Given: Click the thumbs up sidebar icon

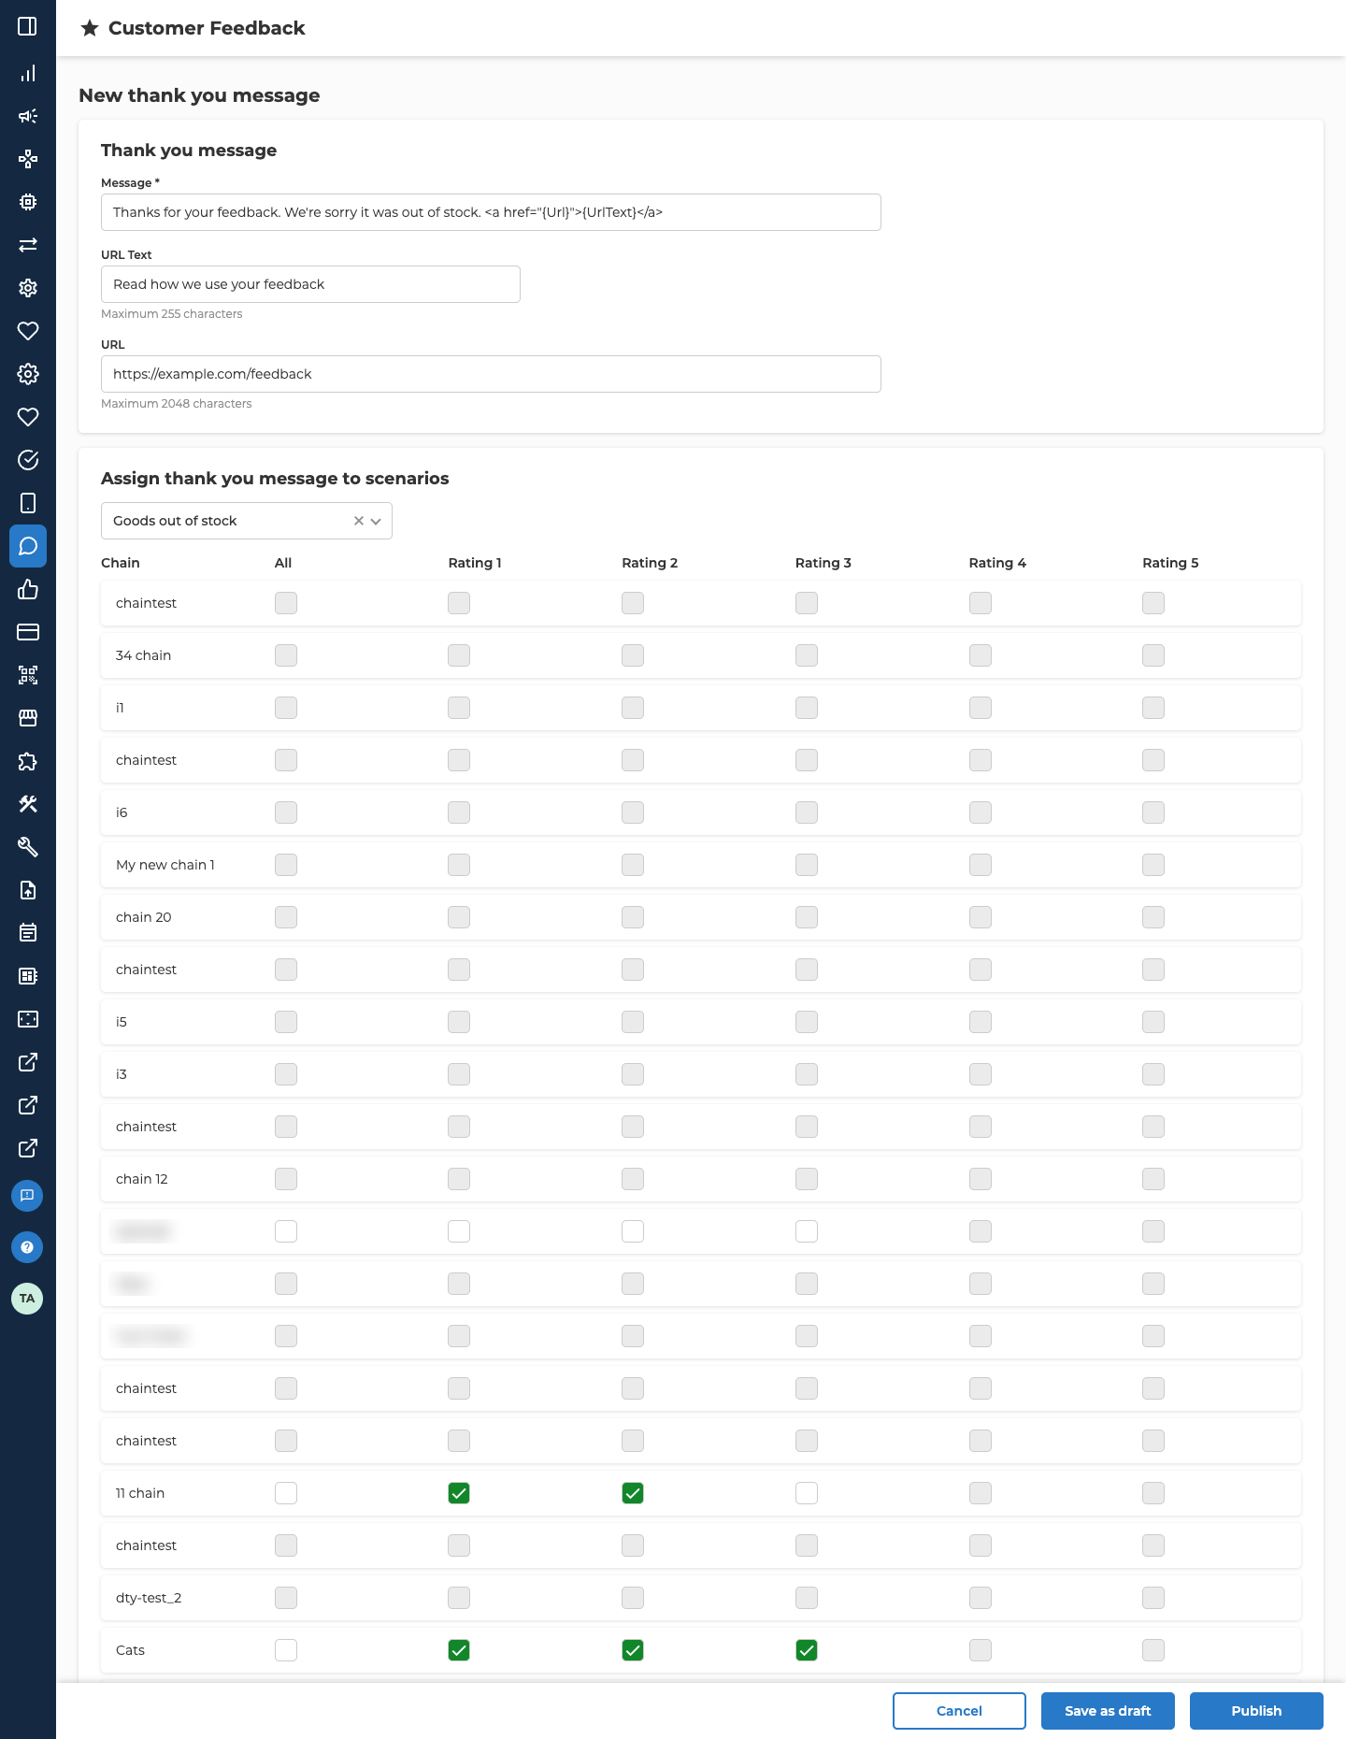Looking at the screenshot, I should tap(28, 589).
